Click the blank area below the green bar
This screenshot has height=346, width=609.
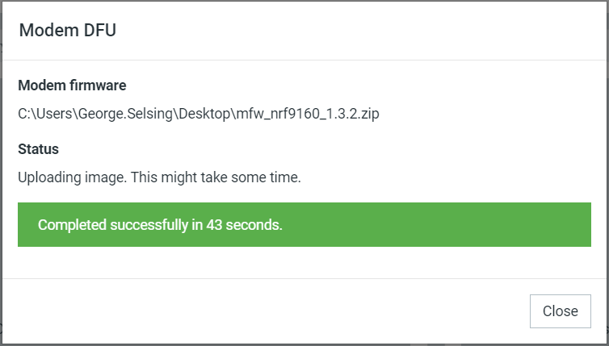point(304,263)
